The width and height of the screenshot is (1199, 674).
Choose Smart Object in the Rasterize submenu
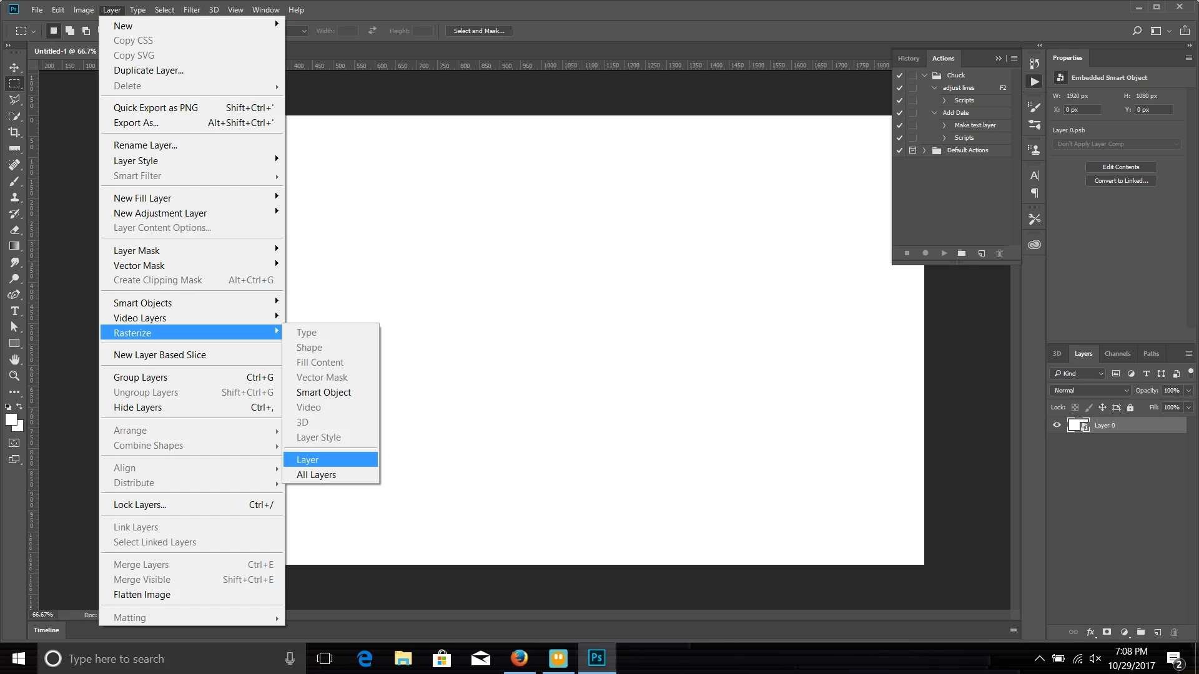tap(323, 393)
